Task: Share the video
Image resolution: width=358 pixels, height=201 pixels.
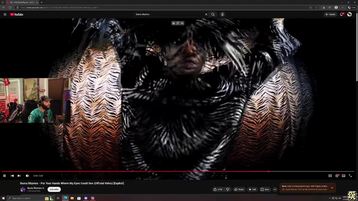Action: tap(239, 189)
